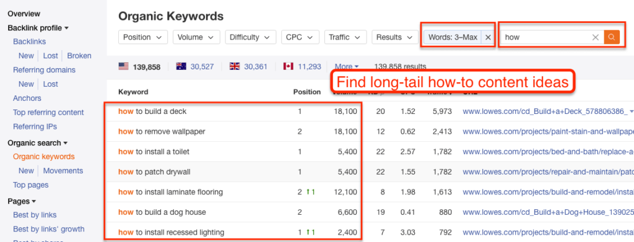This screenshot has width=634, height=242.
Task: Open the Traffic filter dropdown
Action: tap(345, 37)
